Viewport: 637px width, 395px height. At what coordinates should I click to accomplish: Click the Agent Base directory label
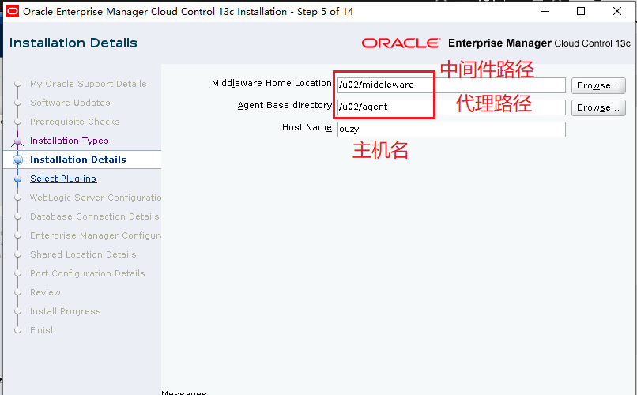(285, 105)
